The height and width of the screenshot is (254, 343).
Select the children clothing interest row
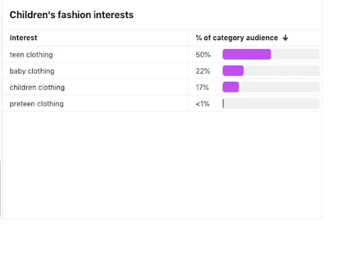pyautogui.click(x=162, y=87)
